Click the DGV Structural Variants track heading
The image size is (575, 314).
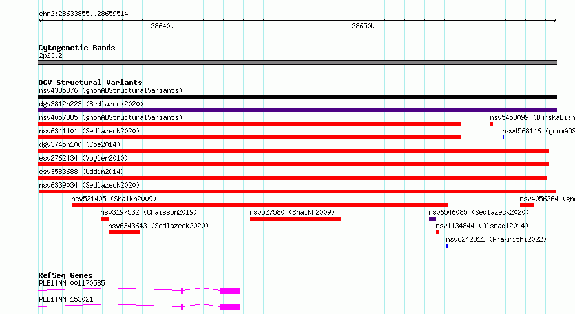(90, 83)
